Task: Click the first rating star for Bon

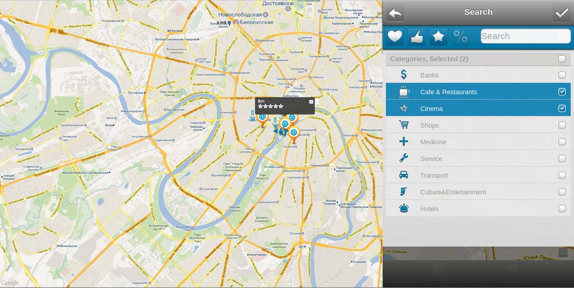Action: click(261, 106)
